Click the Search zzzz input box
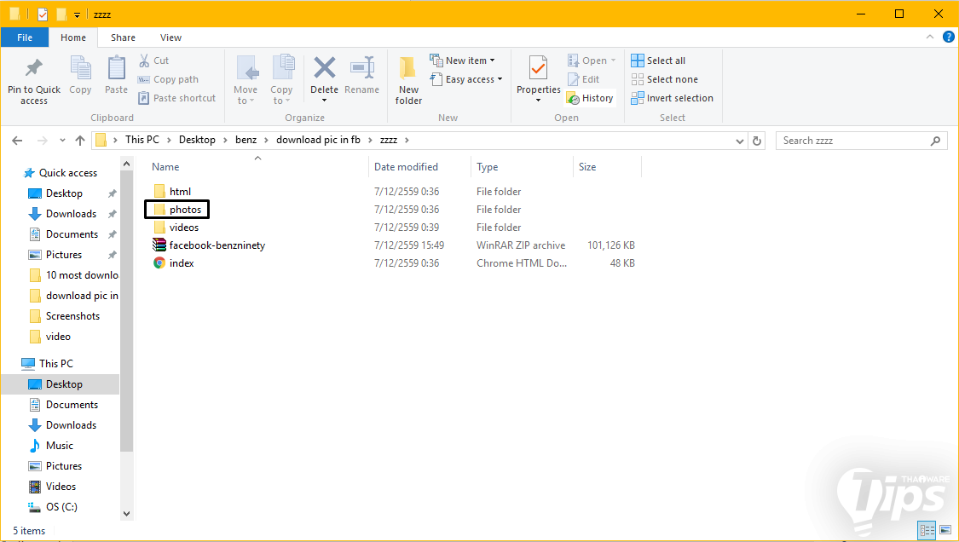The height and width of the screenshot is (542, 959). (x=852, y=141)
